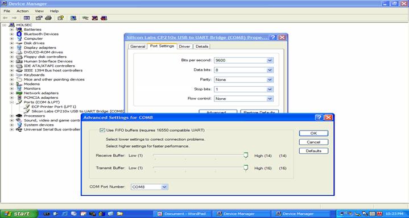Open the File menu
The width and height of the screenshot is (409, 218).
[x=7, y=11]
